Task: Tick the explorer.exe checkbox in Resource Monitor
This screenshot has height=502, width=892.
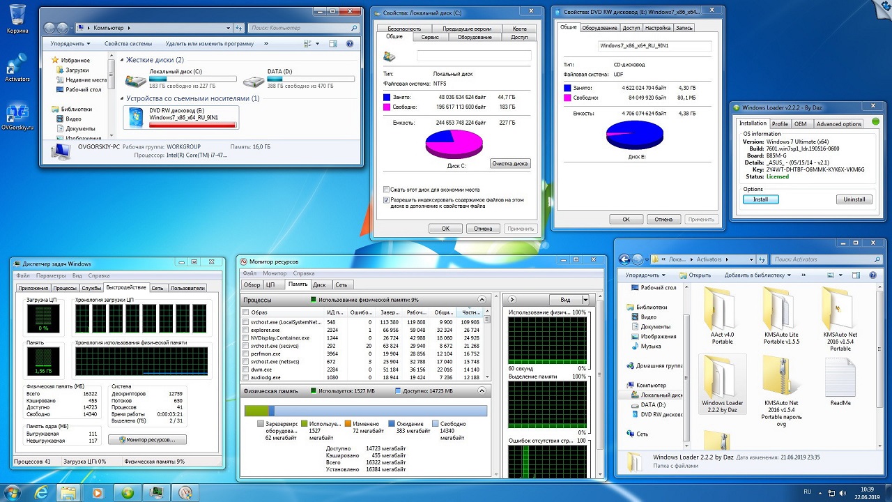Action: click(246, 331)
